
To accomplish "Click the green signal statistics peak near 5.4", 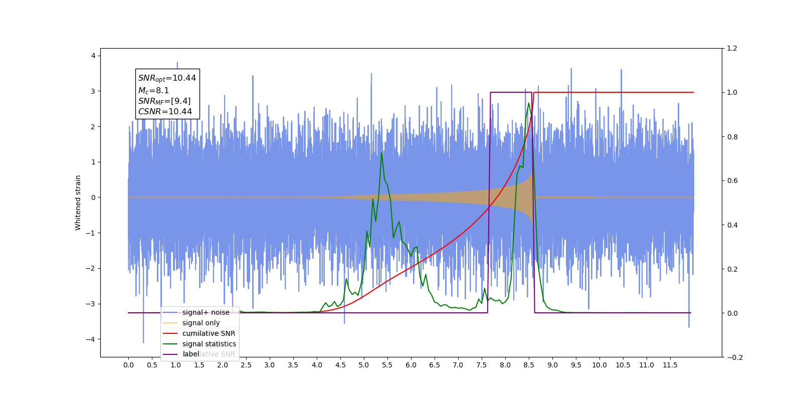I will 382,153.
